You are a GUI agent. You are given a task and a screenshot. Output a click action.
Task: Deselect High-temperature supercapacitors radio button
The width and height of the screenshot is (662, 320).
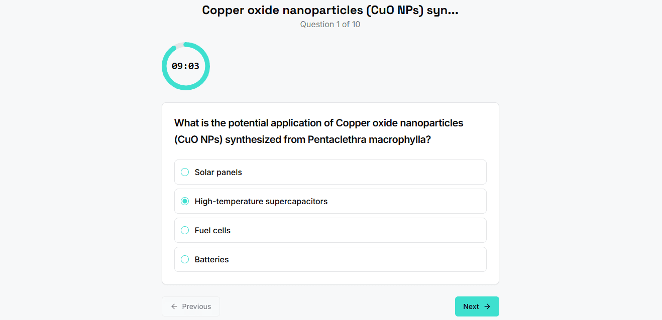(184, 201)
